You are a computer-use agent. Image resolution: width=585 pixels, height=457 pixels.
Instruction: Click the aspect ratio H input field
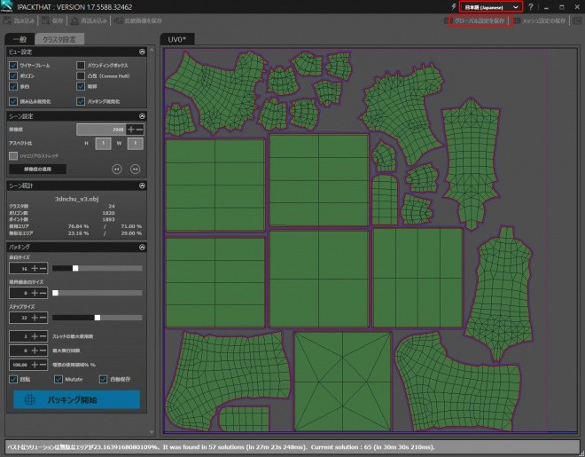pos(103,144)
